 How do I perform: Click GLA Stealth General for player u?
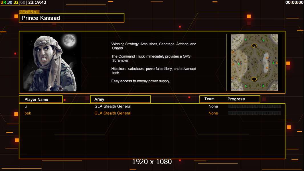pos(113,106)
